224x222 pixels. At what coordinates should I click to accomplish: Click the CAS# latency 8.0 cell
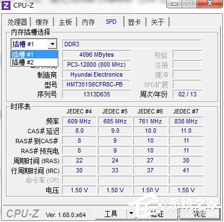pyautogui.click(x=79, y=131)
